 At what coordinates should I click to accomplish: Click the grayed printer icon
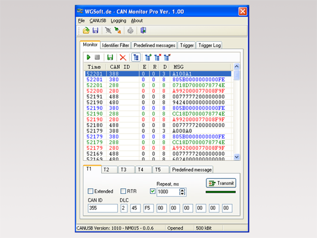click(x=130, y=30)
